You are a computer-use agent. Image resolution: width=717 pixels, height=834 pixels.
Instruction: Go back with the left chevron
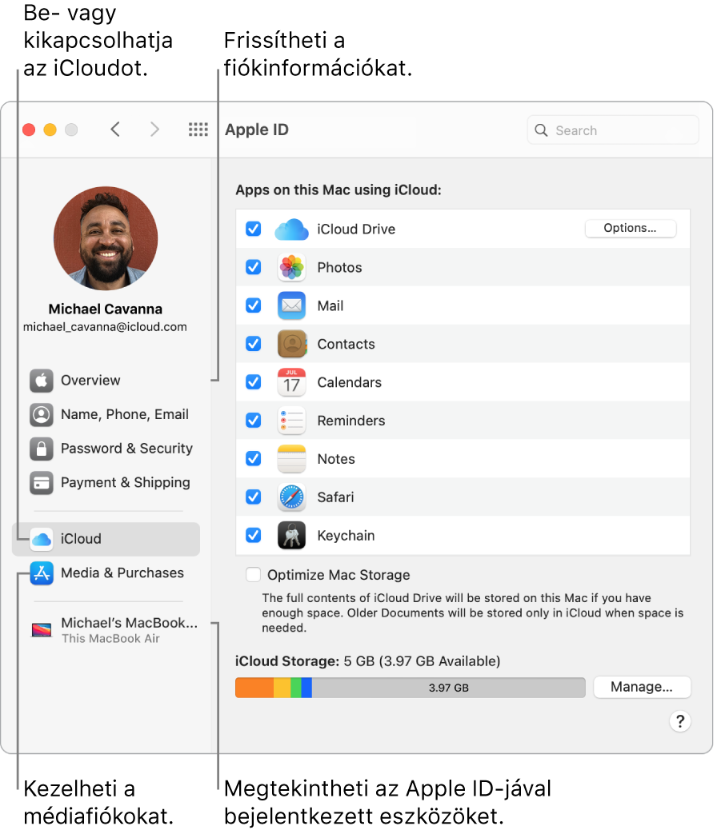pos(115,130)
